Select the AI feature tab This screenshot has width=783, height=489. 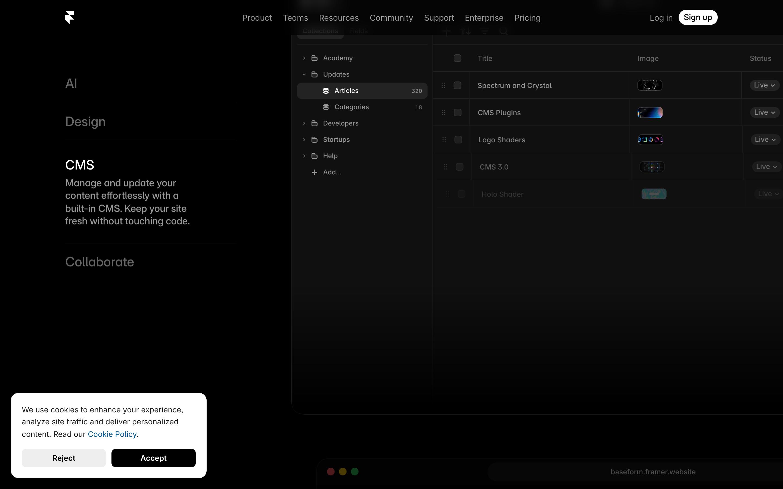pos(71,84)
